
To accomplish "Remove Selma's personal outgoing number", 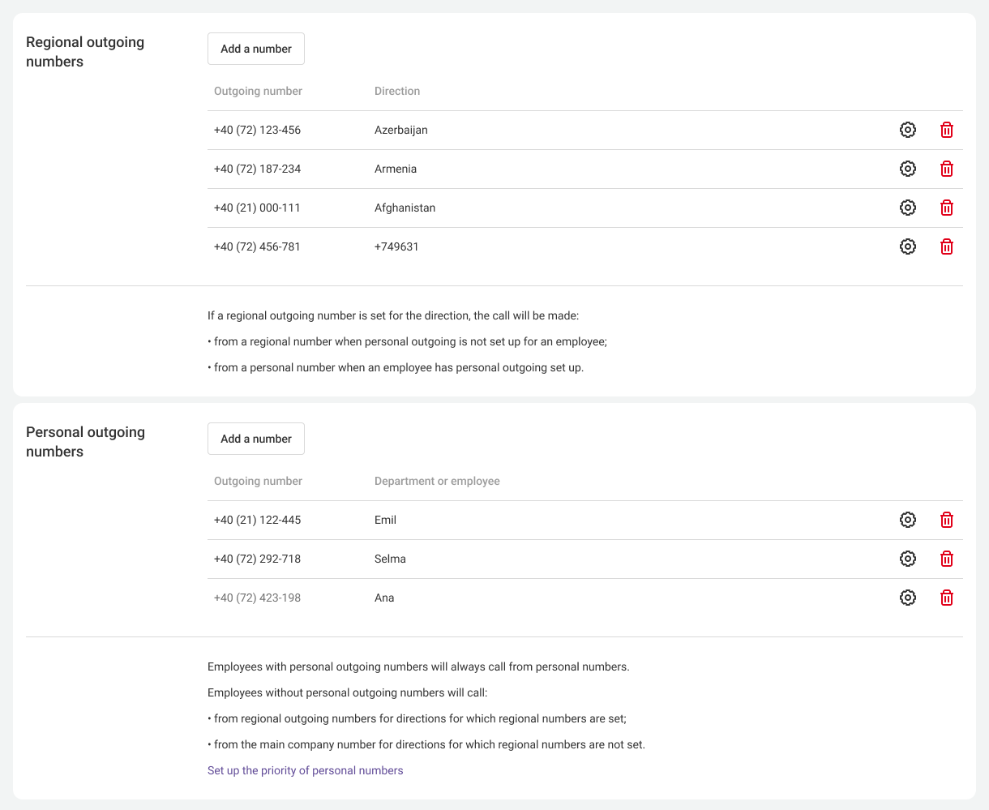I will tap(946, 559).
